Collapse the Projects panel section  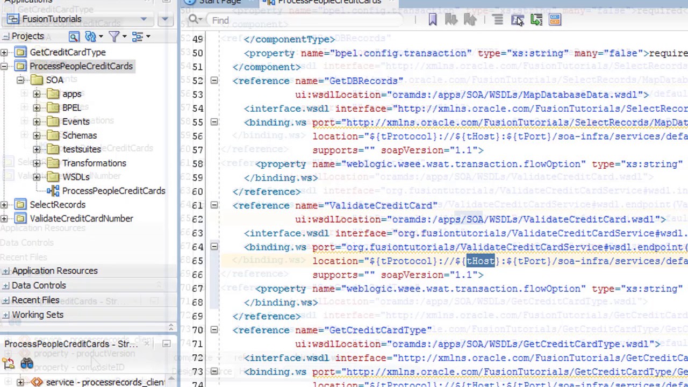pyautogui.click(x=5, y=37)
